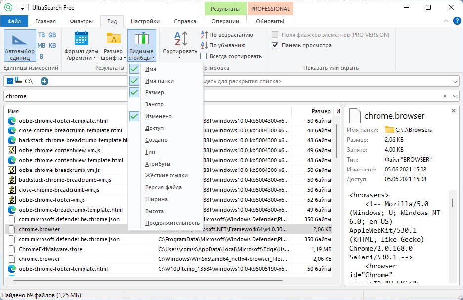Click the results horizontal scrollbar
The image size is (463, 300).
[x=148, y=281]
